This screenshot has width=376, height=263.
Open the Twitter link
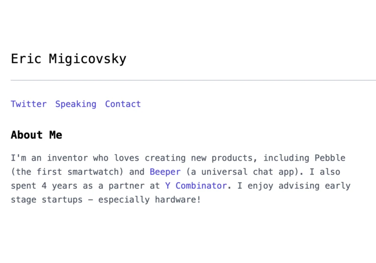[x=29, y=104]
